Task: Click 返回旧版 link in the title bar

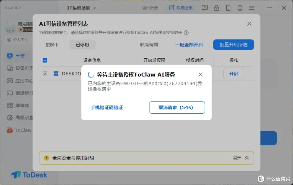Action: pos(150,8)
